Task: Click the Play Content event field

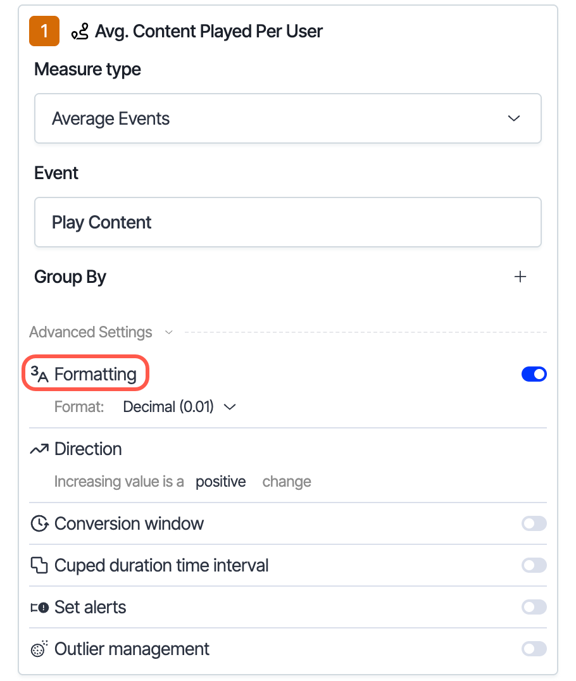Action: point(288,222)
